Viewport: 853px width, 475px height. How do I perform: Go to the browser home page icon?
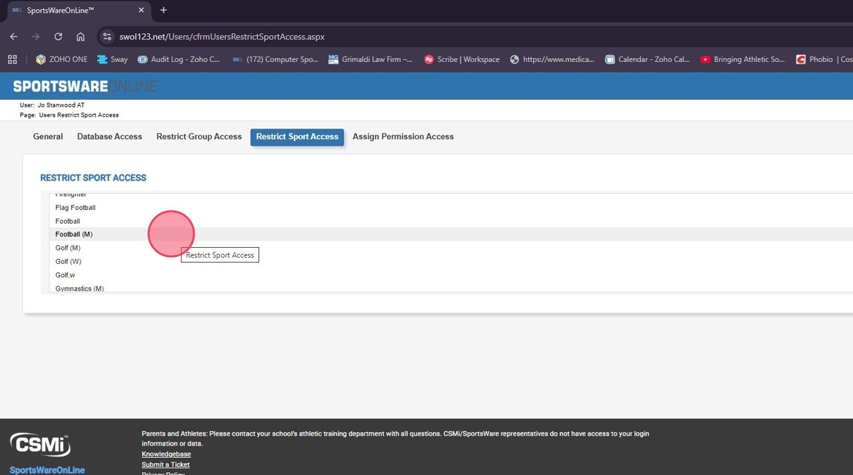pyautogui.click(x=81, y=37)
